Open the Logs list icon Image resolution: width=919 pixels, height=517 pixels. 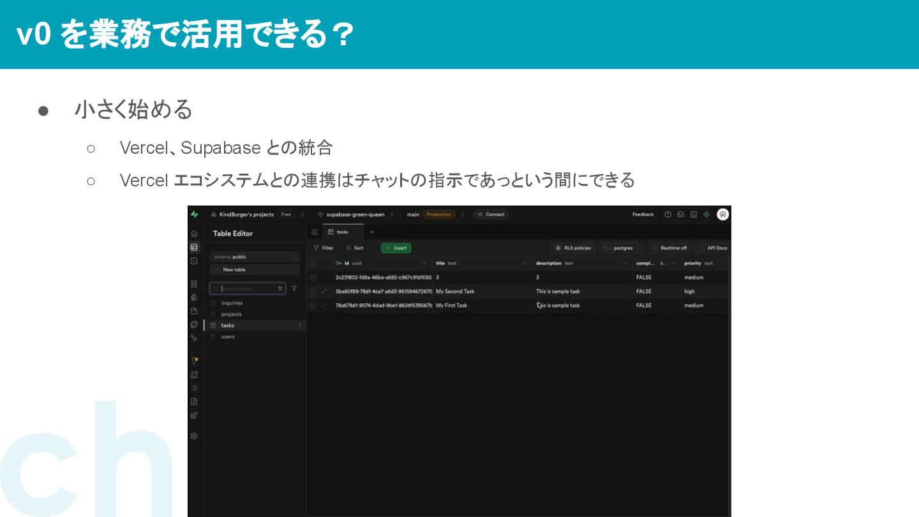click(194, 388)
